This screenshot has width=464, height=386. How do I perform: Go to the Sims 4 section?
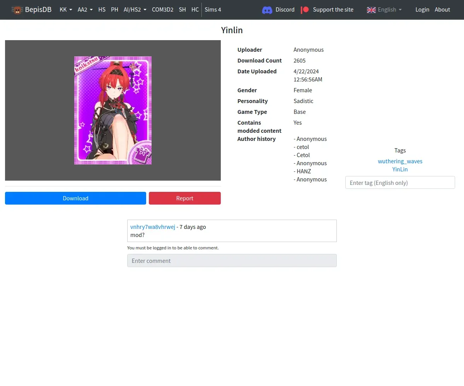pos(213,10)
